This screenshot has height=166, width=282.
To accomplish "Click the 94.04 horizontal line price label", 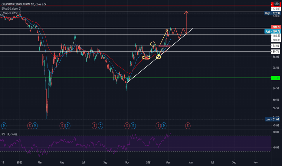I will tap(276, 46).
